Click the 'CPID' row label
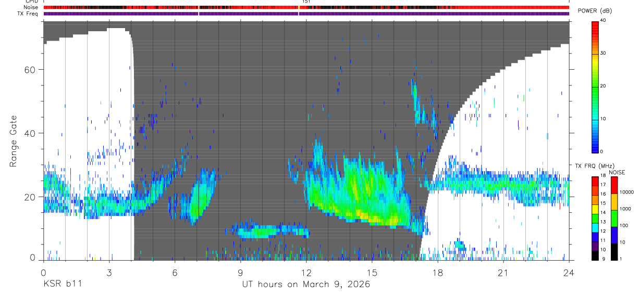This screenshot has height=295, width=640. click(31, 2)
